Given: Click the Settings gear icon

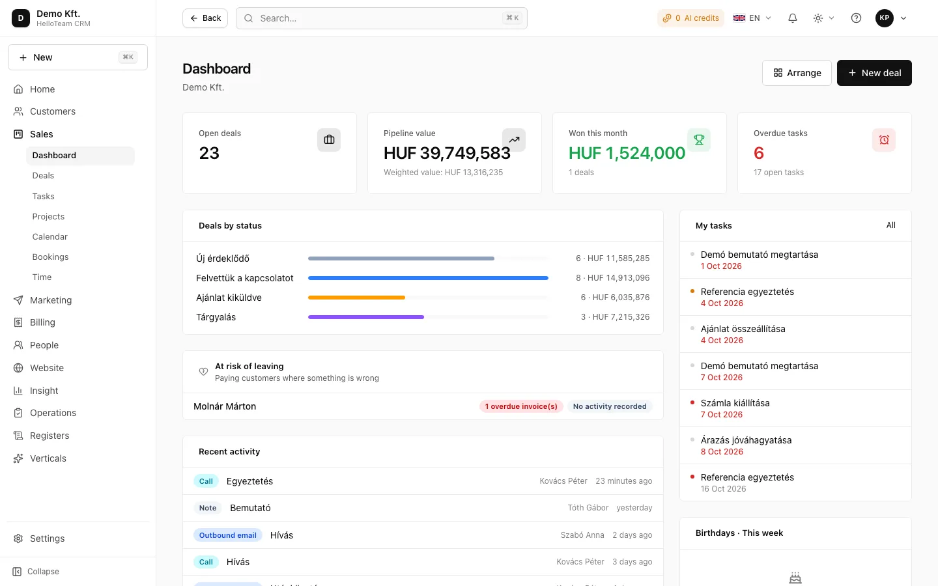Looking at the screenshot, I should [x=18, y=538].
